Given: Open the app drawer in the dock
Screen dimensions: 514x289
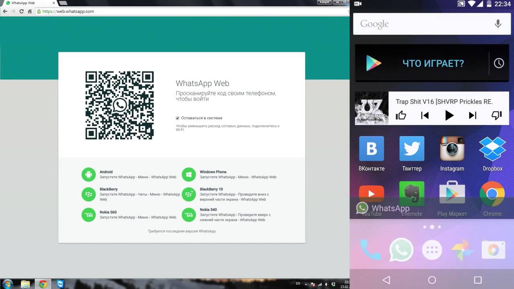Looking at the screenshot, I should click(x=432, y=250).
